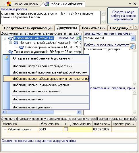
Task: Click the + column header
Action: pyautogui.click(x=66, y=124)
